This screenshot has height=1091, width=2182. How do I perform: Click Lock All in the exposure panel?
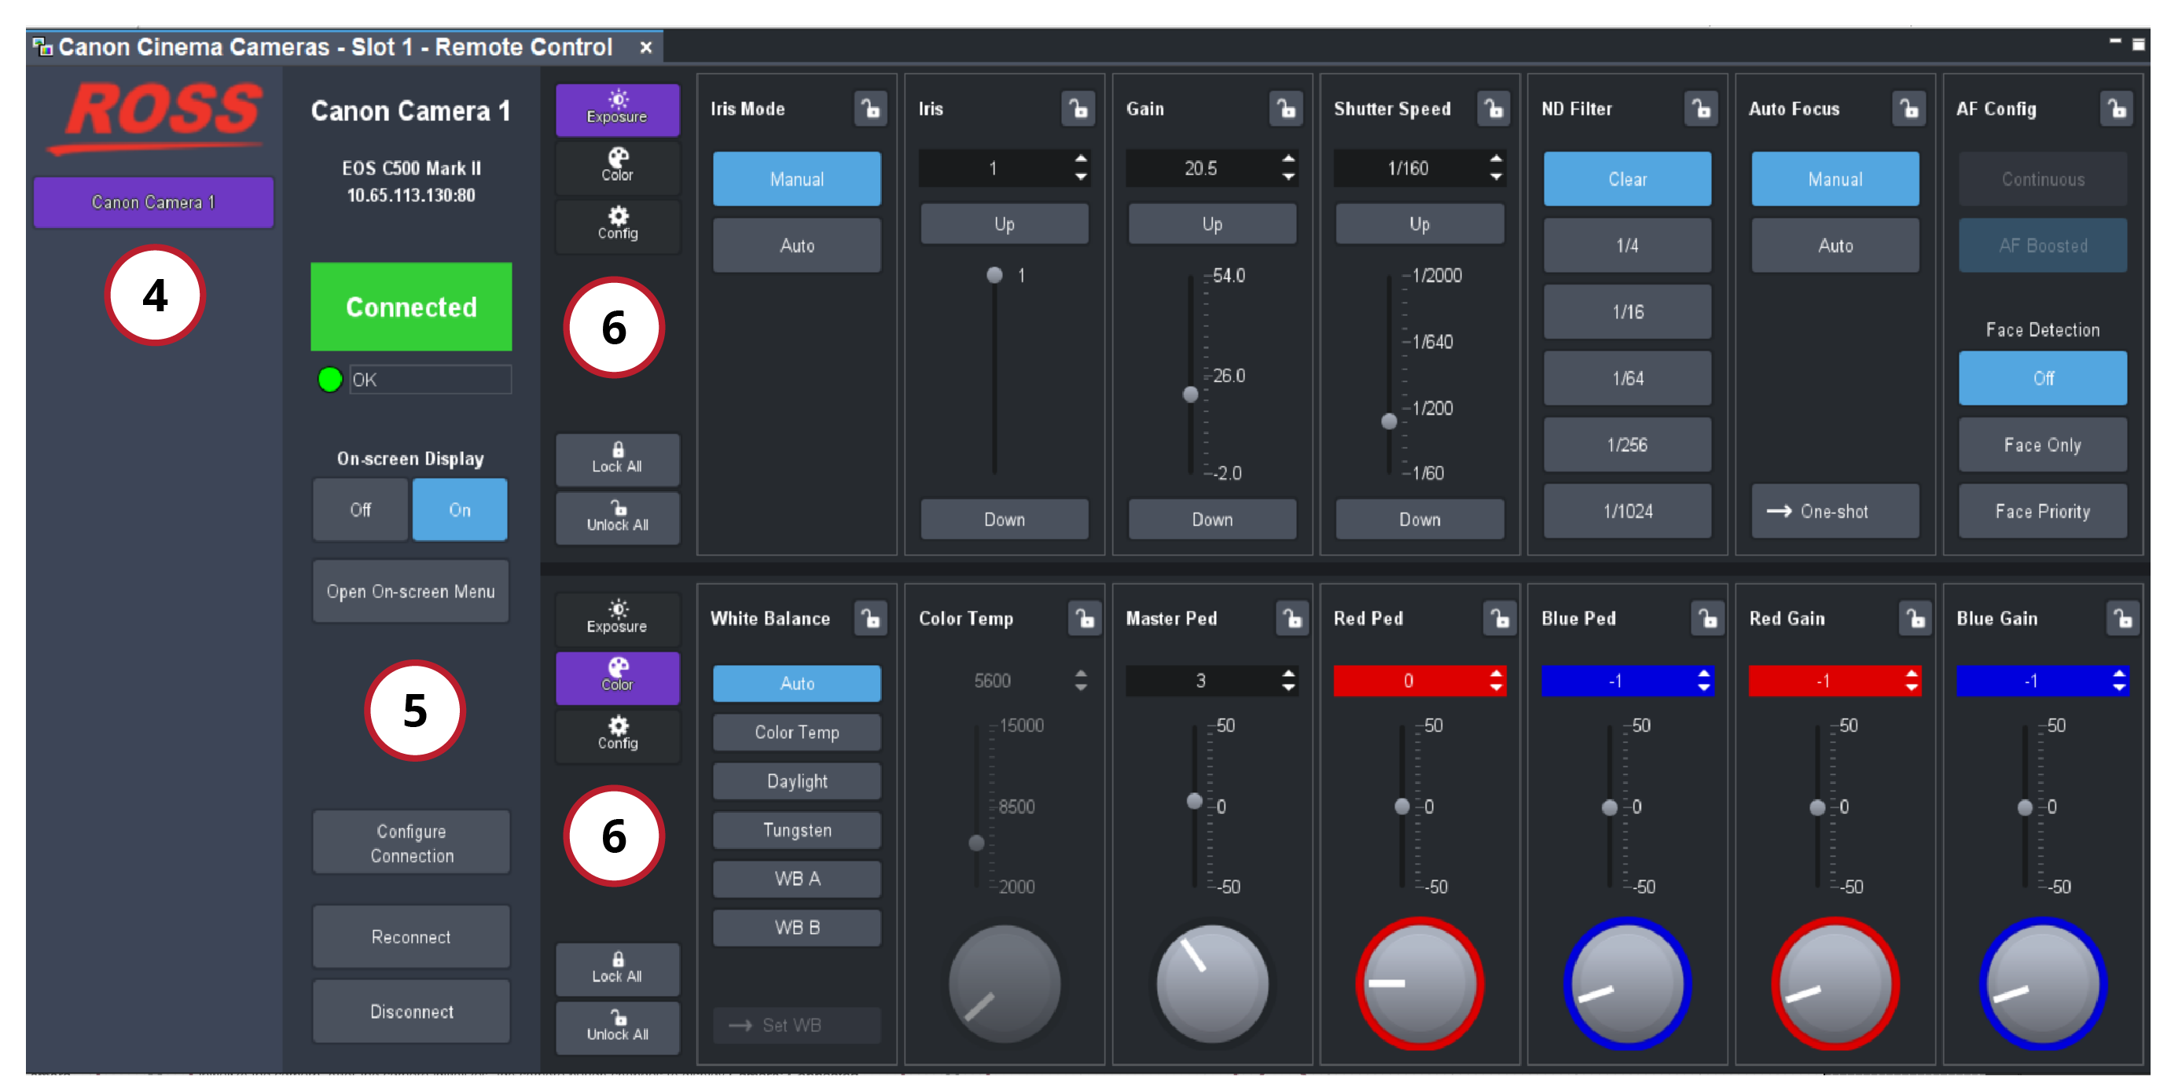coord(617,458)
